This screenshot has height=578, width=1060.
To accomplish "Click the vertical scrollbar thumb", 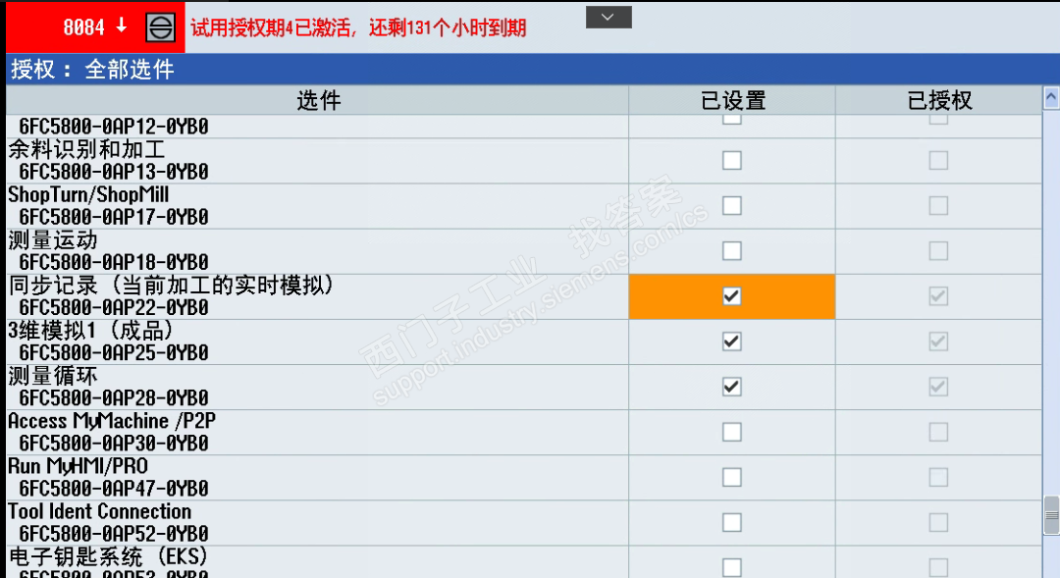I will click(1051, 515).
